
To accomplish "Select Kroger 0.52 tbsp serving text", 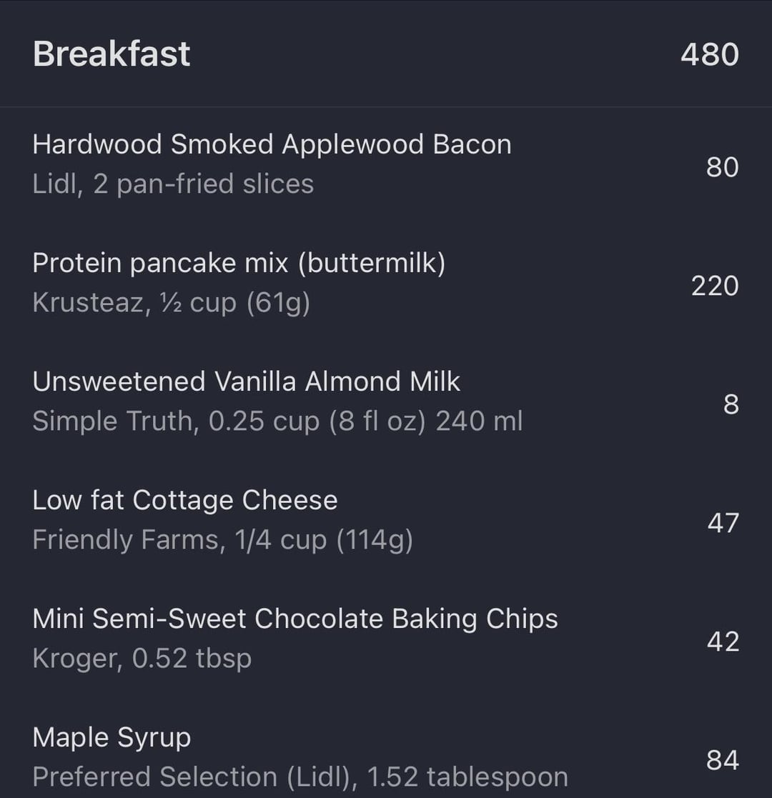I will (142, 659).
